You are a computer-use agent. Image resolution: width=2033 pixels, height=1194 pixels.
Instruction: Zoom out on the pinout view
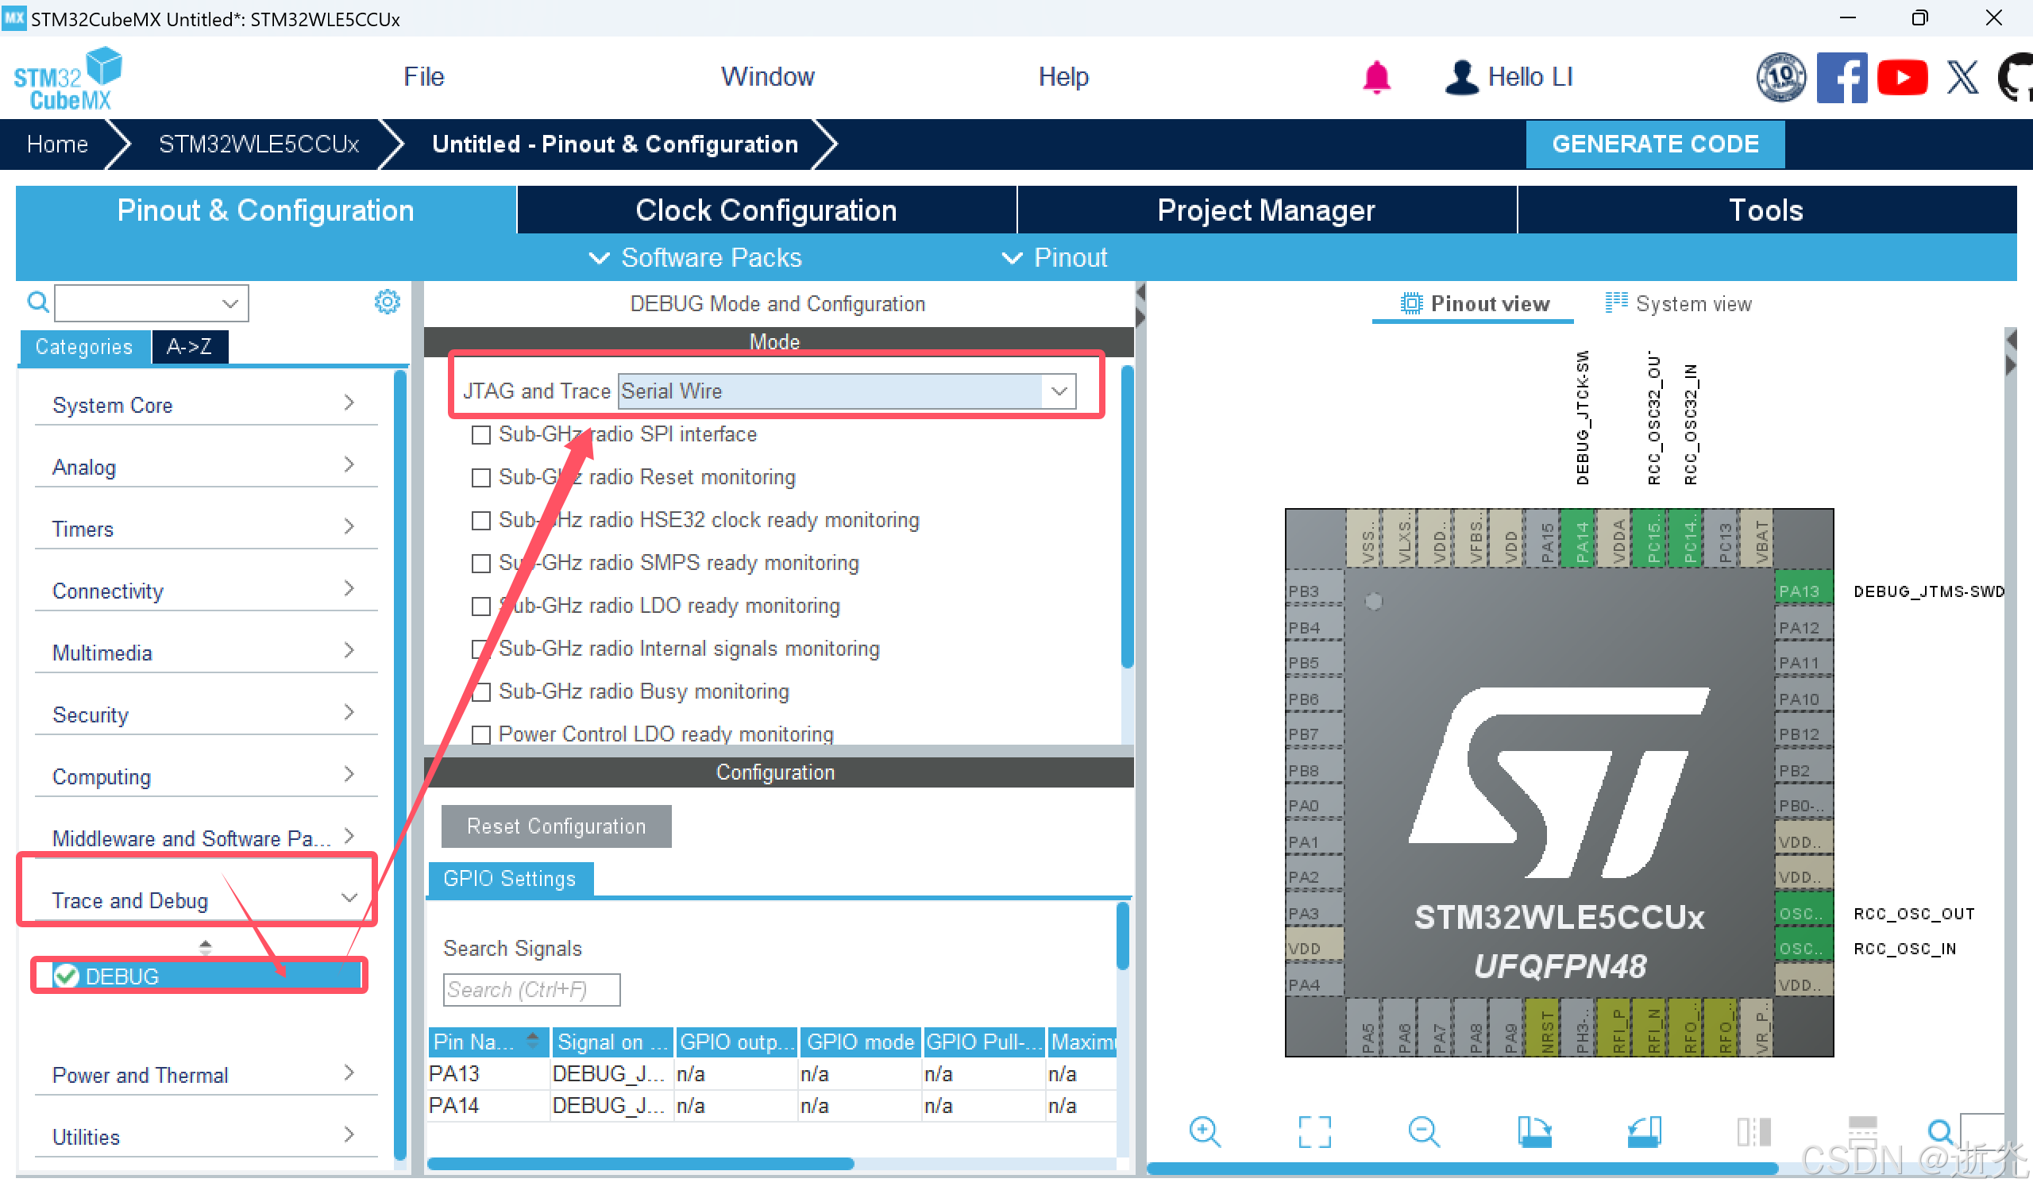point(1424,1132)
